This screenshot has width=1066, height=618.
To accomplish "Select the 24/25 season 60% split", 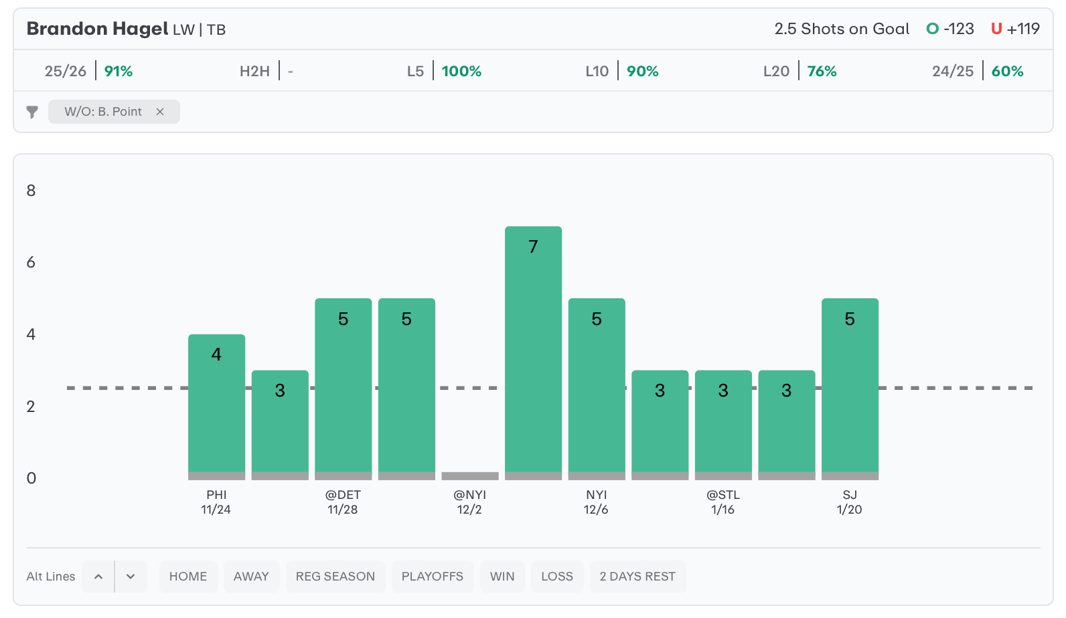I will [x=978, y=71].
